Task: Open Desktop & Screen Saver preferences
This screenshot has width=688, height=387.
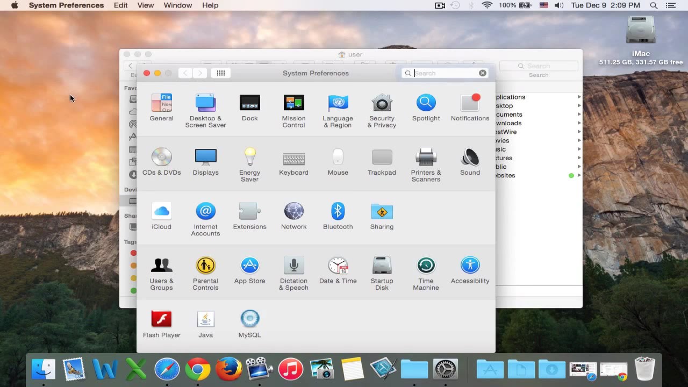Action: [205, 111]
